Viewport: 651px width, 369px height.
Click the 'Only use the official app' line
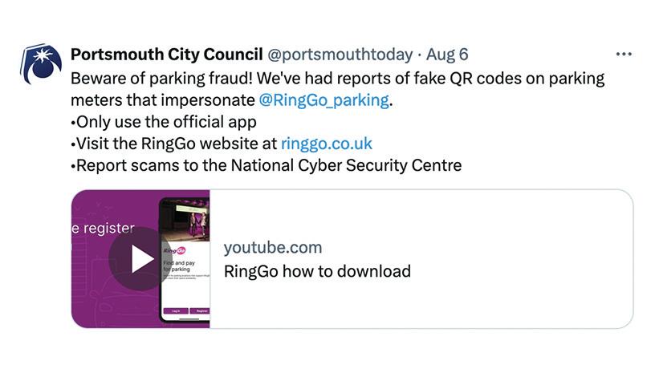164,122
